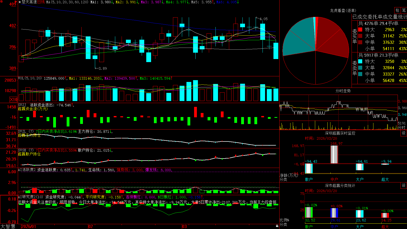The height and width of the screenshot is (229, 407).
Task: Click the 散户持仓: 21.015 value
Action: [x=94, y=150]
